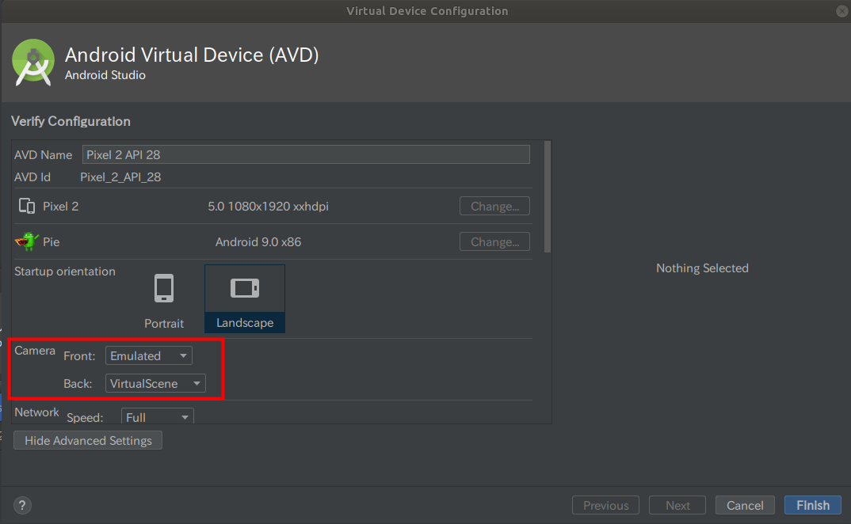Image resolution: width=851 pixels, height=524 pixels.
Task: Click Change button for Pie system image
Action: click(494, 242)
